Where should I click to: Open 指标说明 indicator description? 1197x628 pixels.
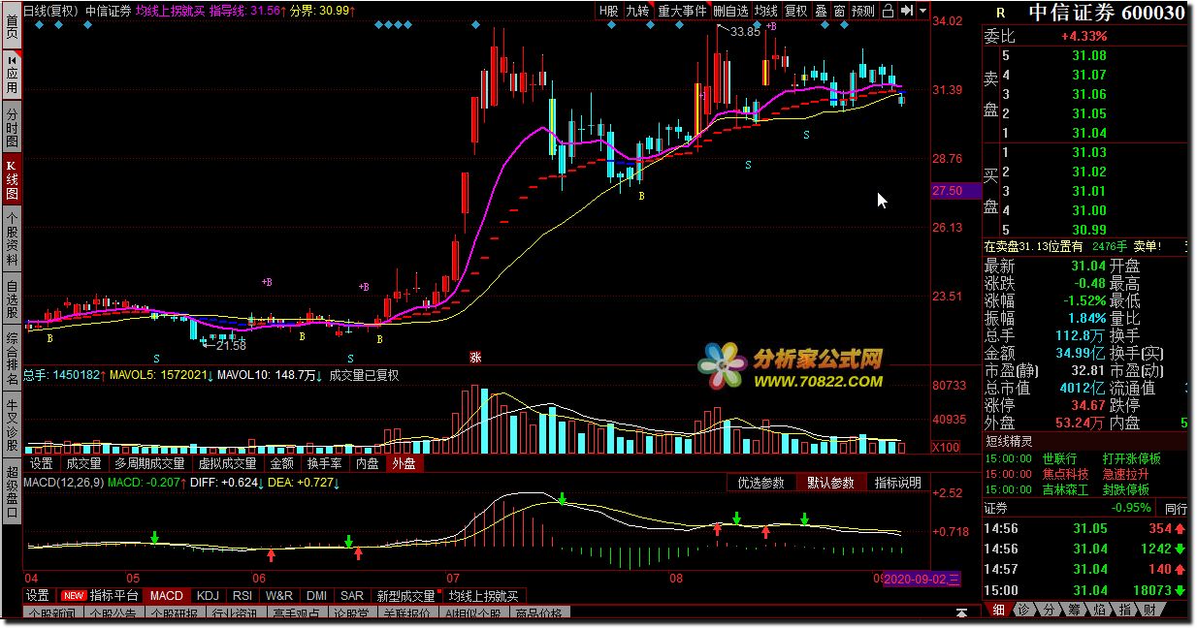pos(897,483)
